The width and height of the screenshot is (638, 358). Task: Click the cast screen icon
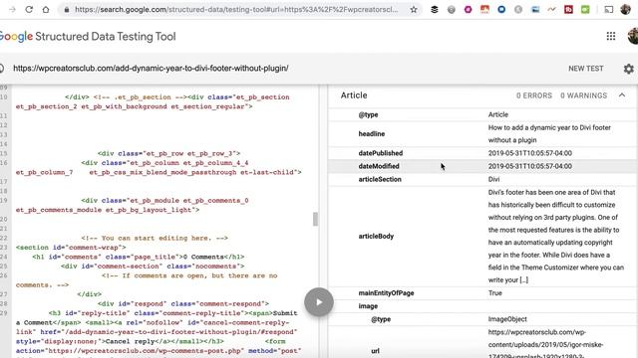[609, 9]
